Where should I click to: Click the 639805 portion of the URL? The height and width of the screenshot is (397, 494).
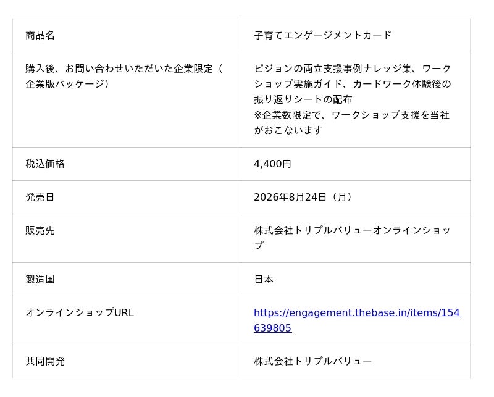click(272, 328)
